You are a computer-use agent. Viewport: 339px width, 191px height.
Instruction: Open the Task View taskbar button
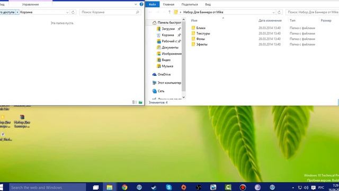coord(95,187)
